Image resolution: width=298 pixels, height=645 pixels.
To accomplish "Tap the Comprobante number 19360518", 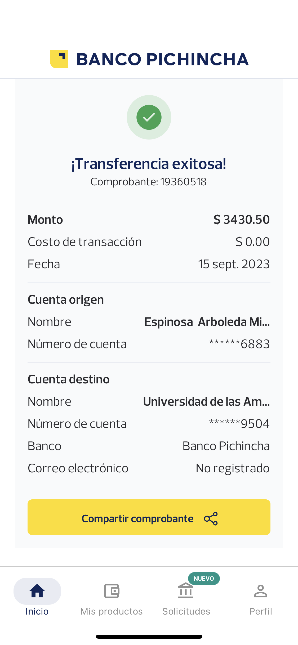I will [183, 182].
